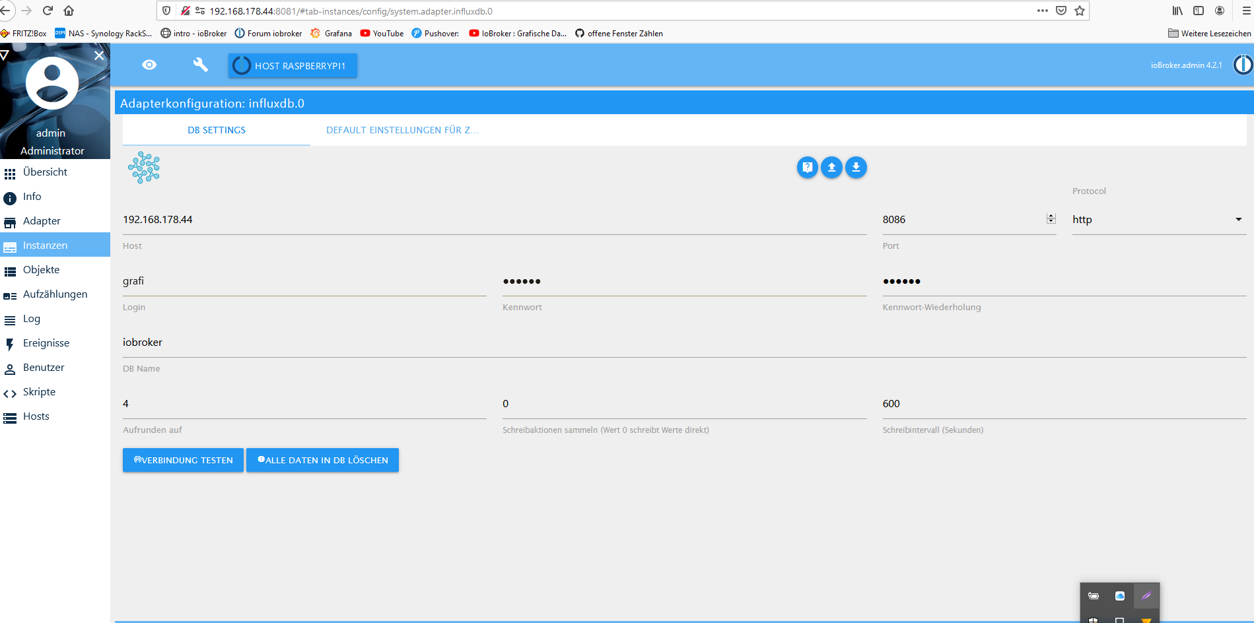Image resolution: width=1254 pixels, height=623 pixels.
Task: Open the Info sidebar item
Action: point(55,197)
